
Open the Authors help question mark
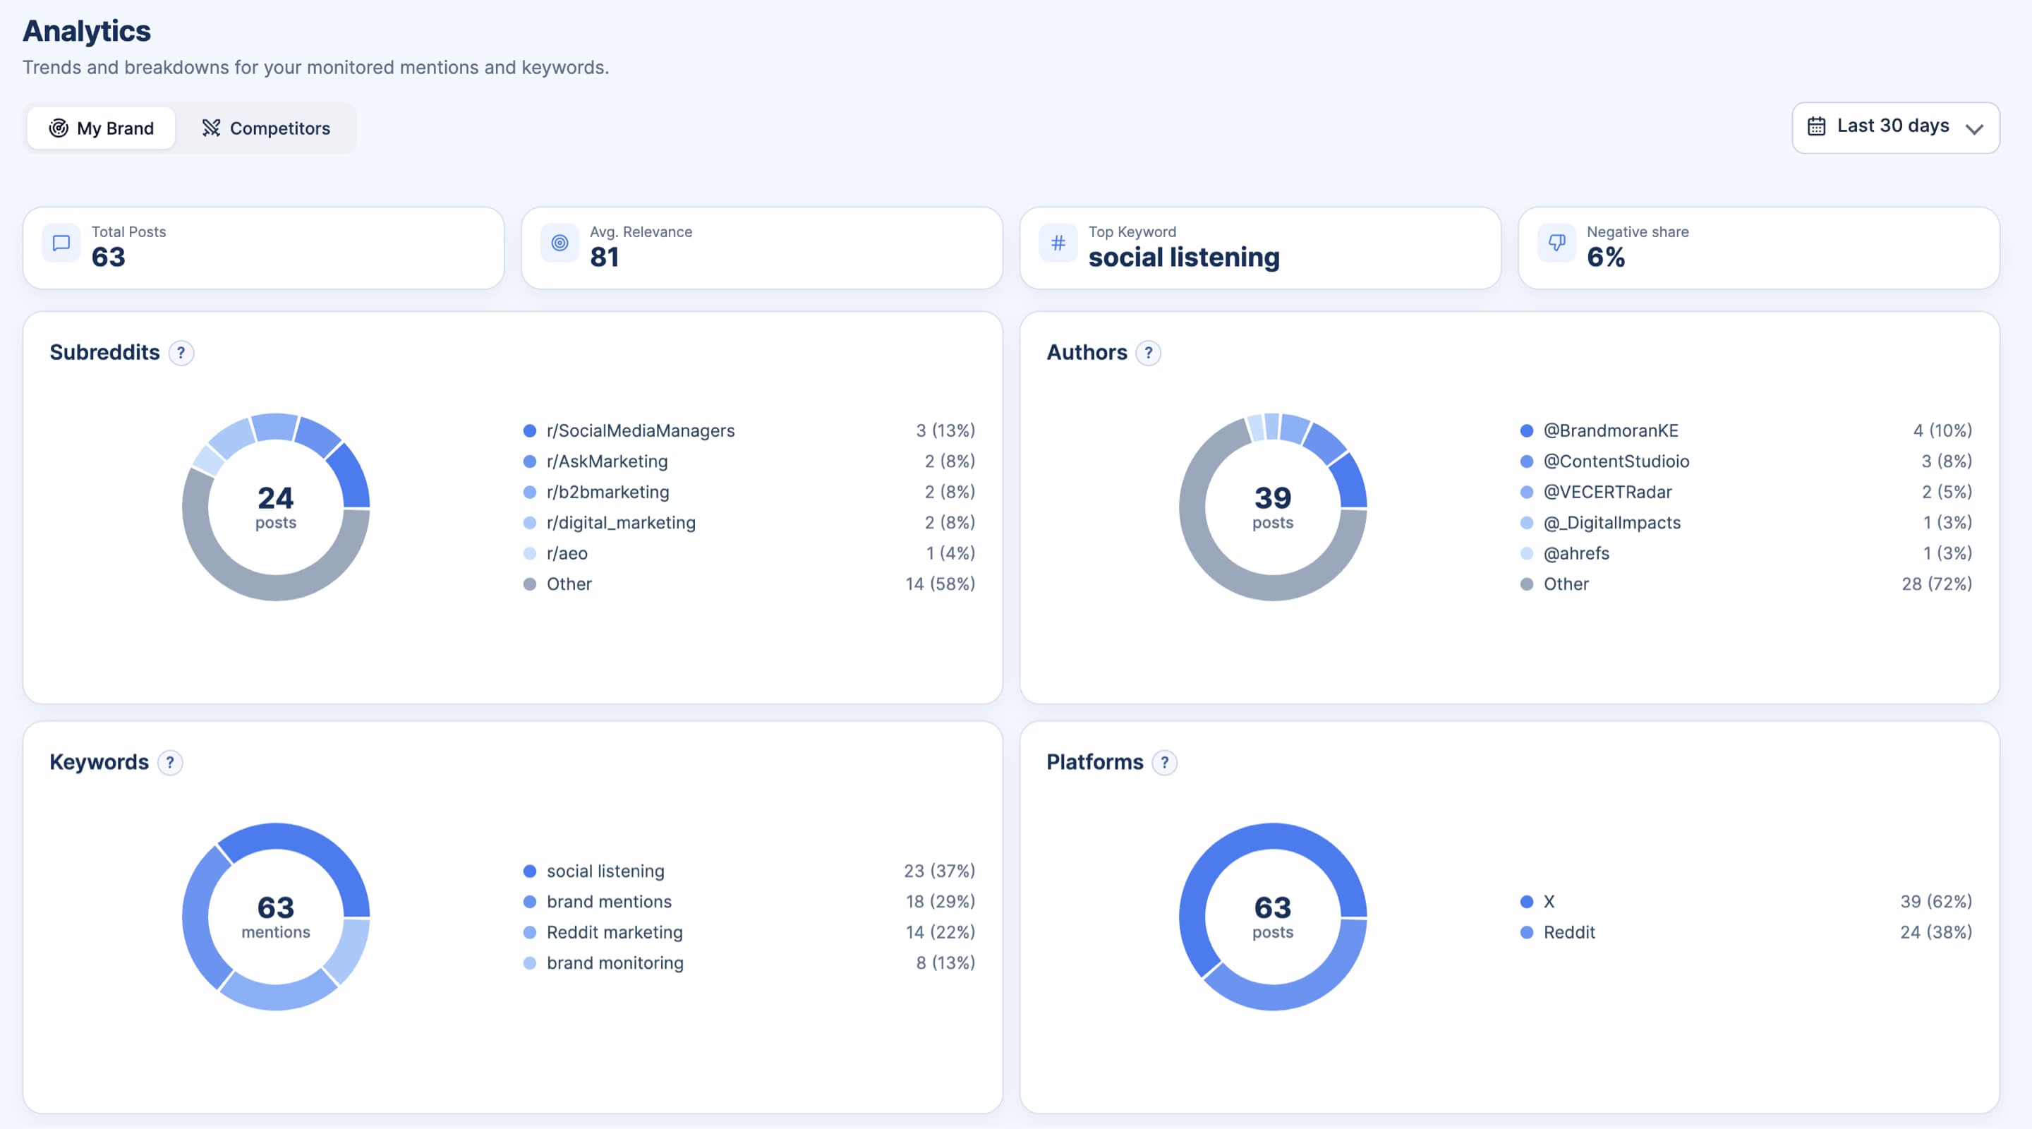point(1149,353)
